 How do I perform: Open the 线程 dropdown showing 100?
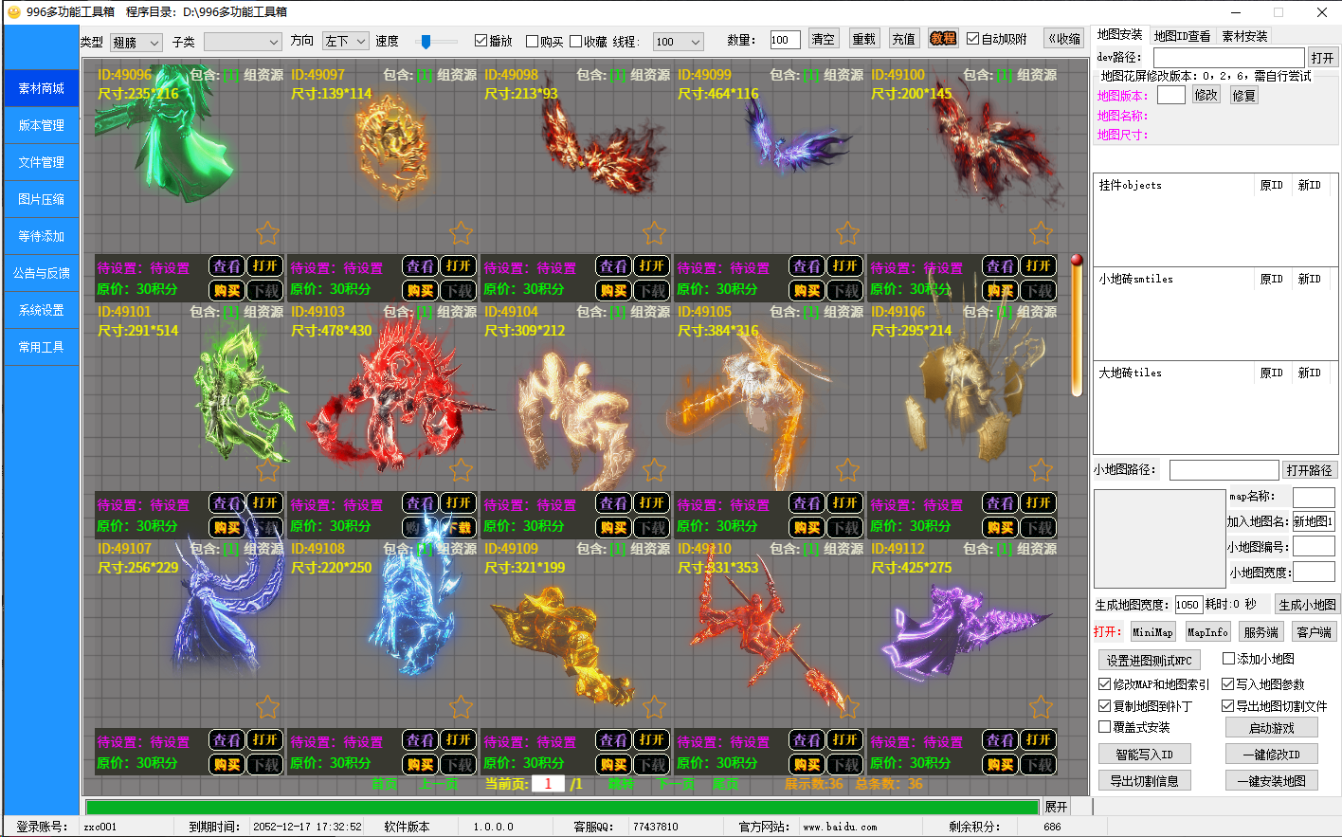(x=679, y=42)
